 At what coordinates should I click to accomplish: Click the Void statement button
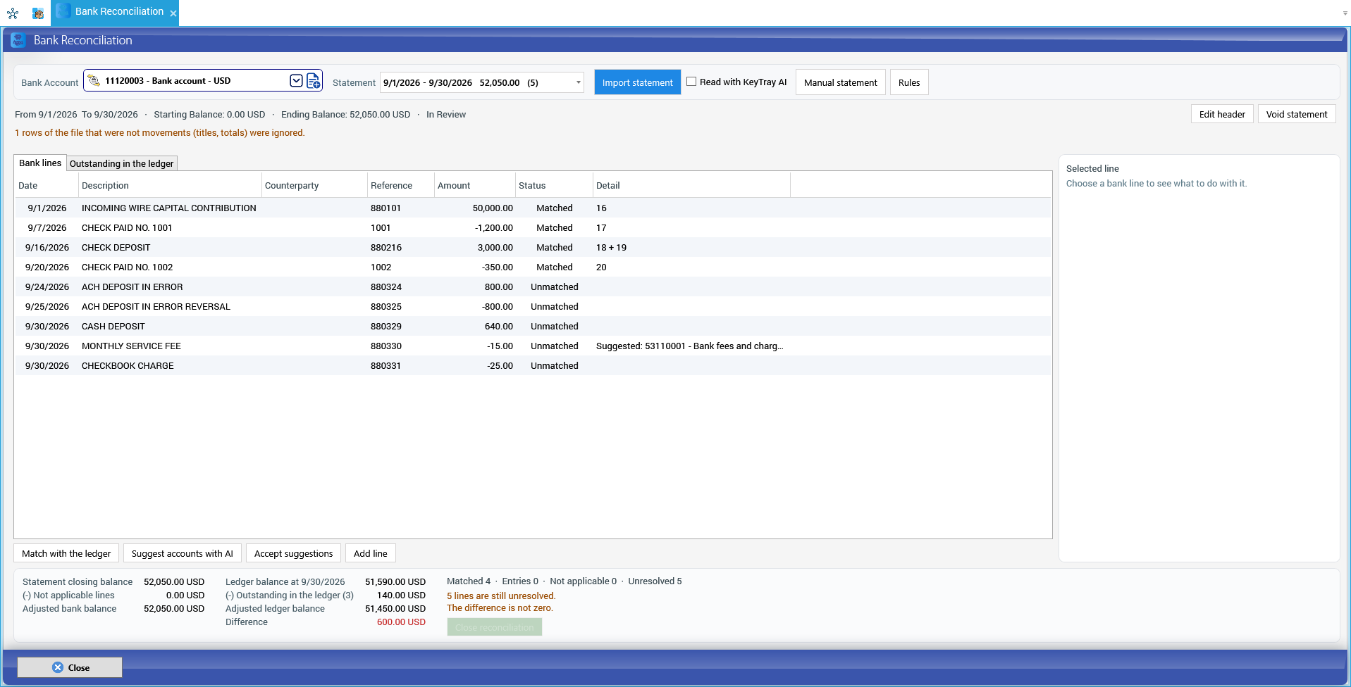[x=1297, y=114]
